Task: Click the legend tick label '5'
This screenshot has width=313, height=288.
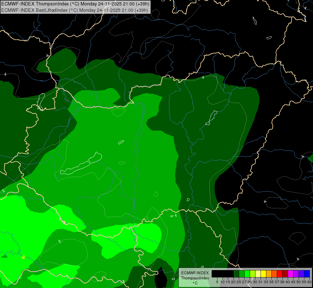Action: click(217, 282)
